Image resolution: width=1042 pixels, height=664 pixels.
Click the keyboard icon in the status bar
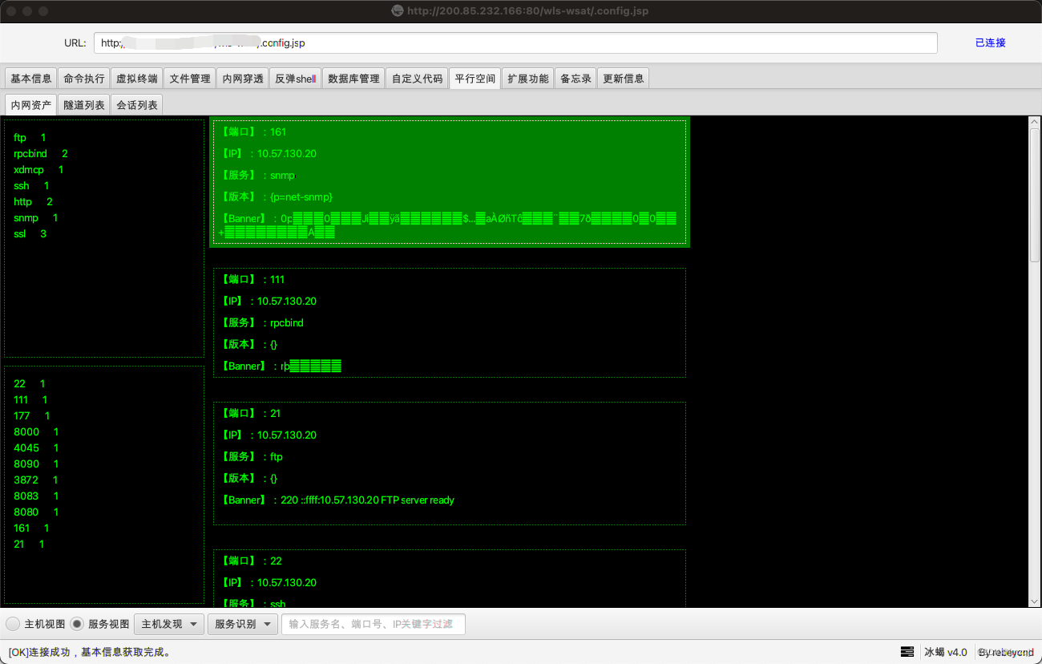pos(908,652)
